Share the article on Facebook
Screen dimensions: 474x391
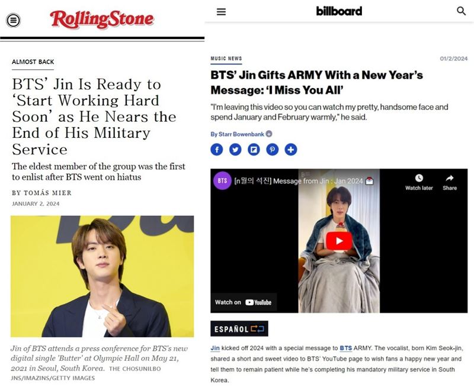point(217,149)
